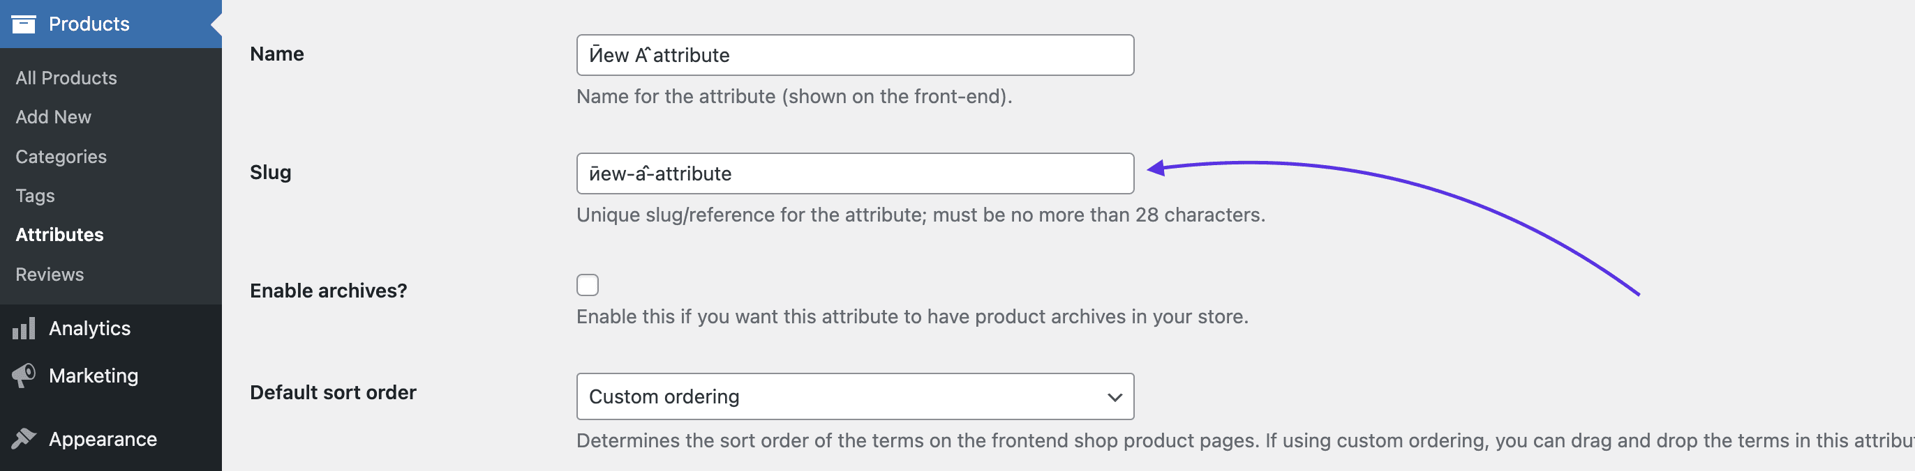Enable the 'Enable archives?' checkbox
Image resolution: width=1915 pixels, height=471 pixels.
588,284
